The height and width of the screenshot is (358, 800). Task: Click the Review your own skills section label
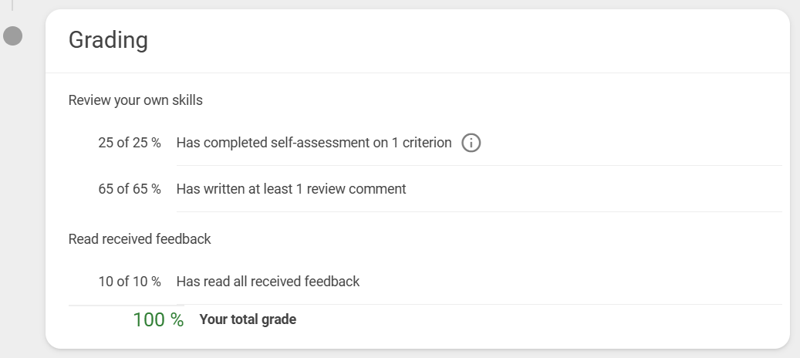[135, 100]
